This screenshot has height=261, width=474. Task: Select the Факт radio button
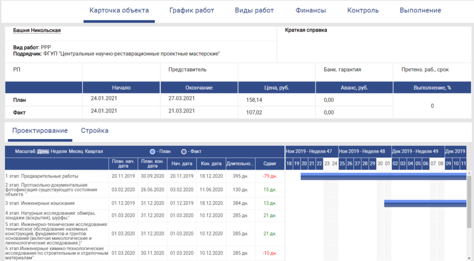click(184, 151)
